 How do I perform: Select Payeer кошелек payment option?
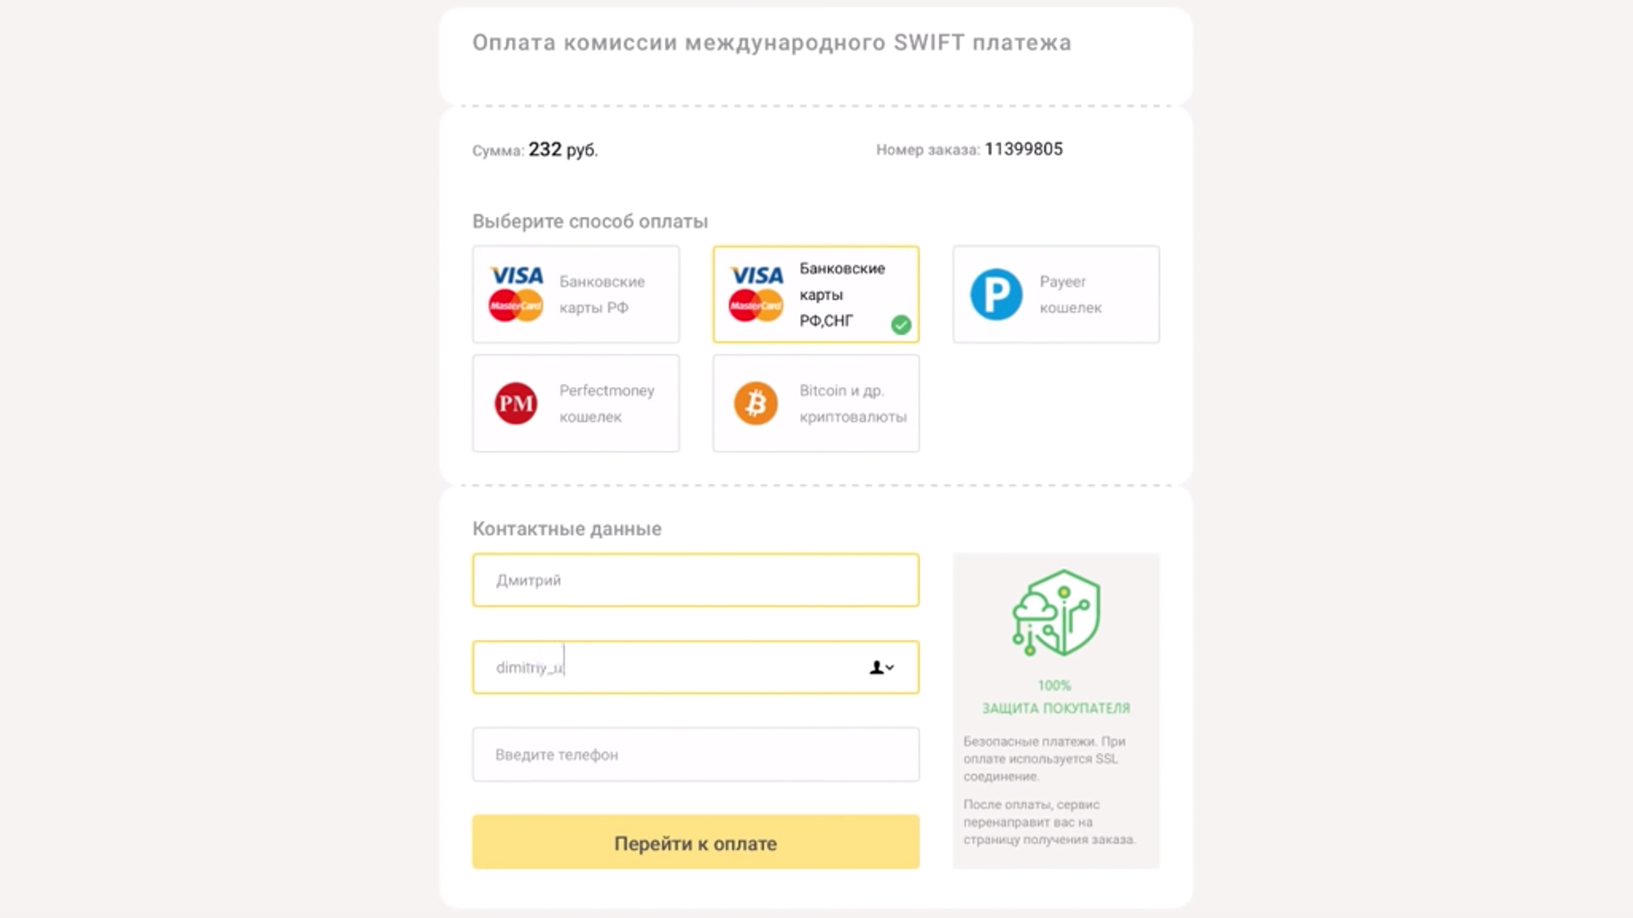point(1056,294)
